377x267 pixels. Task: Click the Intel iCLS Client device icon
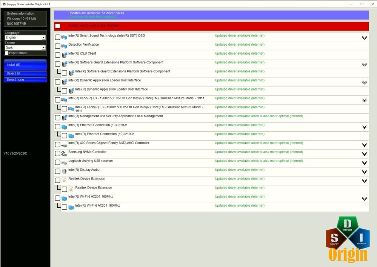[x=64, y=55]
